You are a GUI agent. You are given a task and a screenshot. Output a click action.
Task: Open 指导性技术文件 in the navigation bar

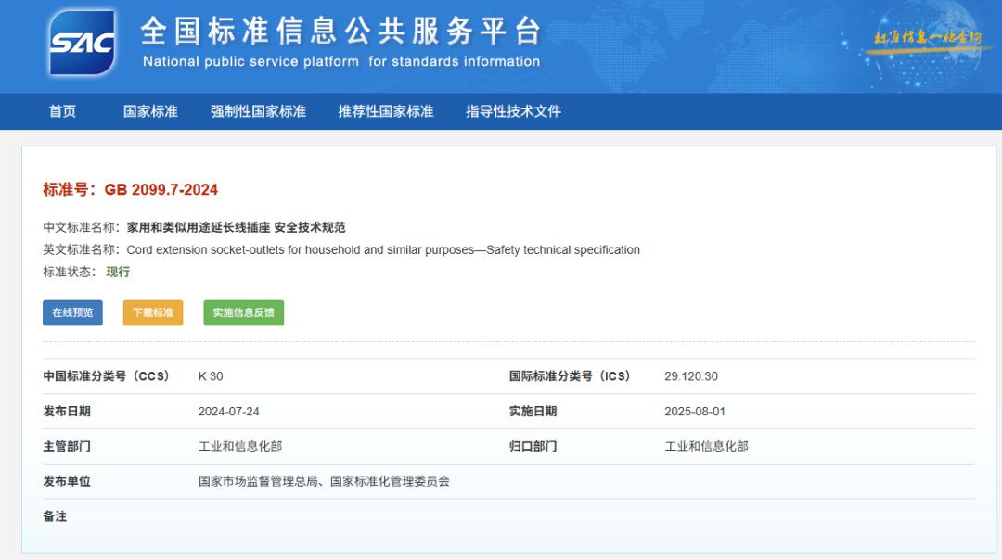(x=513, y=111)
